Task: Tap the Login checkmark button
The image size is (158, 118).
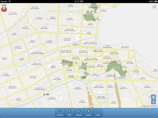Action: [98, 113]
